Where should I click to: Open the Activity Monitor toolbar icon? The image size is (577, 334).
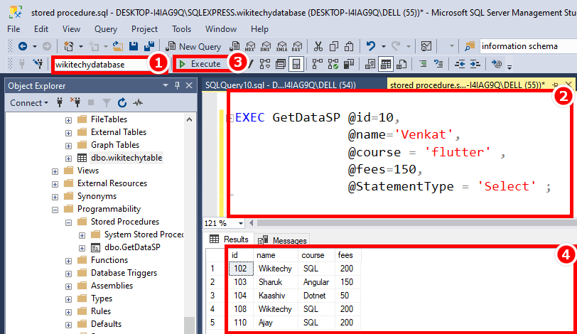[x=426, y=46]
